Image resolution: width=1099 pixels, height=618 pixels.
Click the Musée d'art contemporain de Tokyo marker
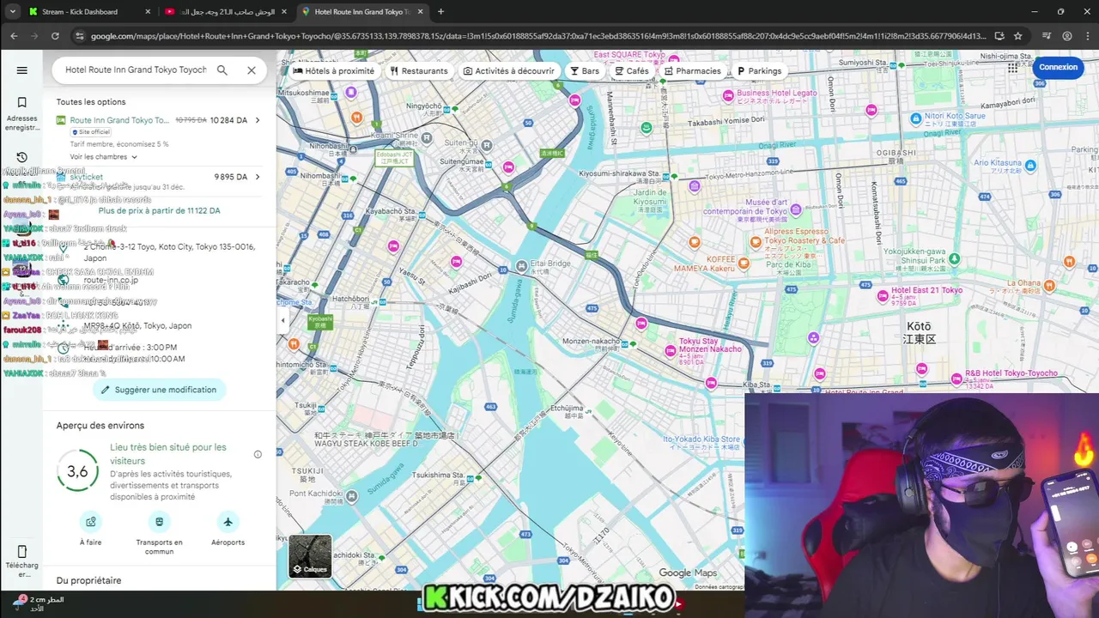(x=795, y=209)
